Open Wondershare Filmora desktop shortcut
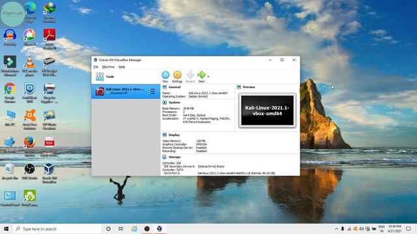Viewport: 417px width, 234px height. (10, 66)
